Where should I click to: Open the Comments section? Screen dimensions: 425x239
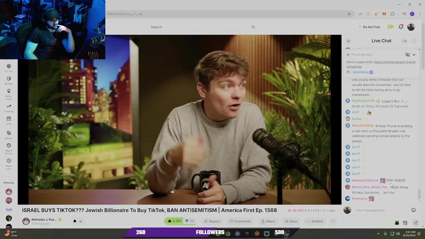[x=240, y=221]
